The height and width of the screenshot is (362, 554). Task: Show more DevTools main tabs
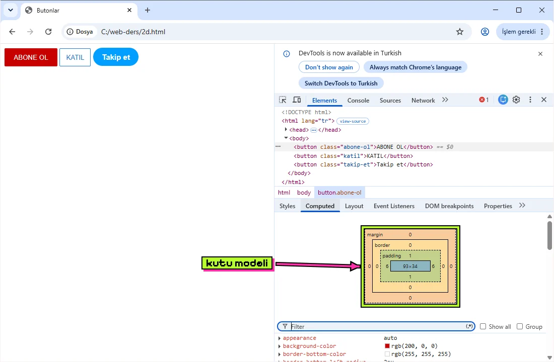pyautogui.click(x=445, y=100)
